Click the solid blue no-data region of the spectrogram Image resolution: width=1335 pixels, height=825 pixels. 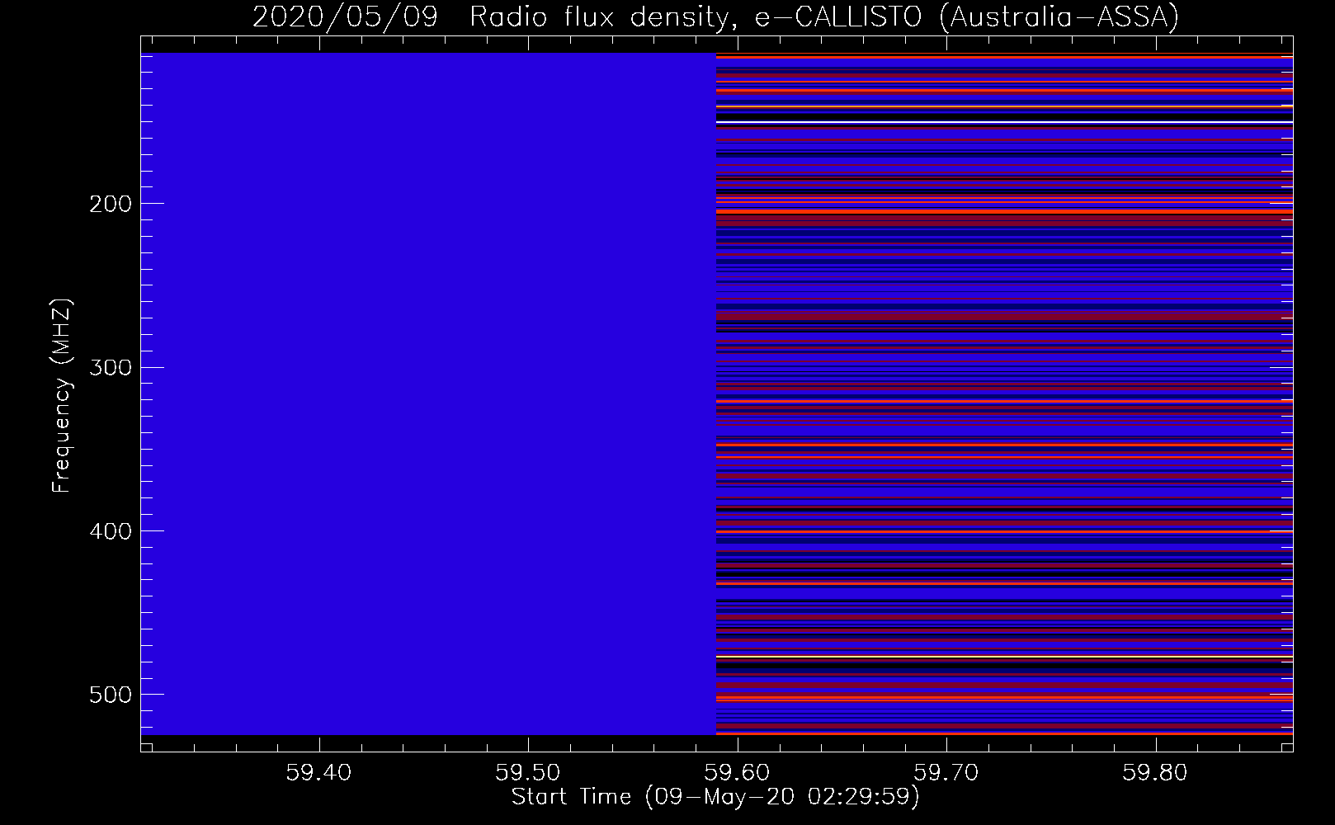point(428,394)
